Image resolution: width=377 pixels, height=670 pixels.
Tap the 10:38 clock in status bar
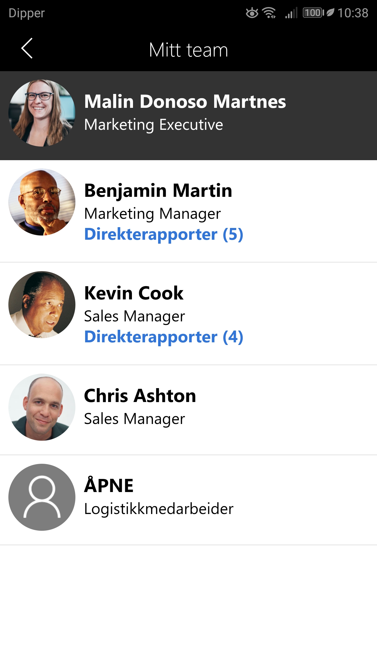pos(353,13)
